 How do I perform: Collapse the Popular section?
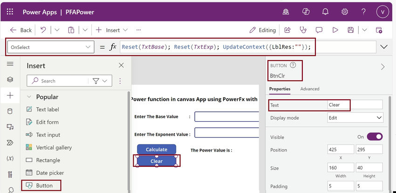[29, 97]
